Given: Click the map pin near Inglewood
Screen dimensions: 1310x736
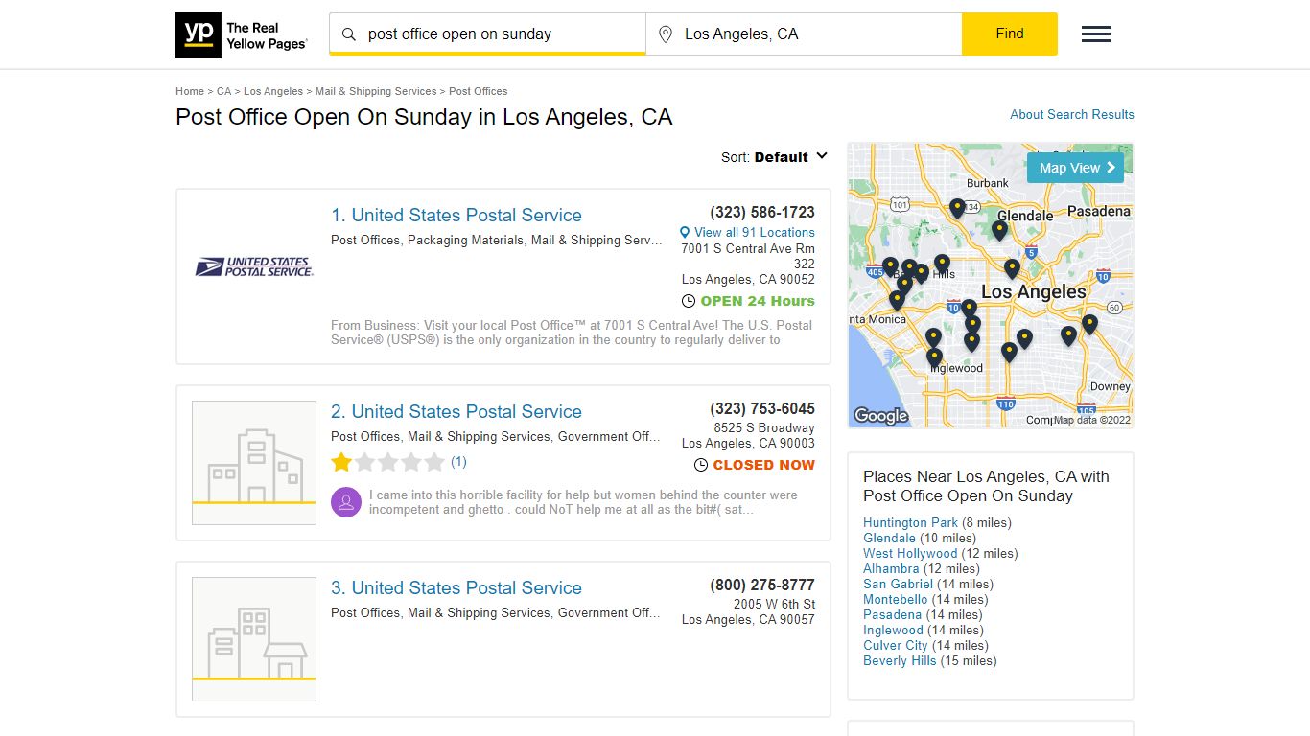Looking at the screenshot, I should pyautogui.click(x=935, y=358).
